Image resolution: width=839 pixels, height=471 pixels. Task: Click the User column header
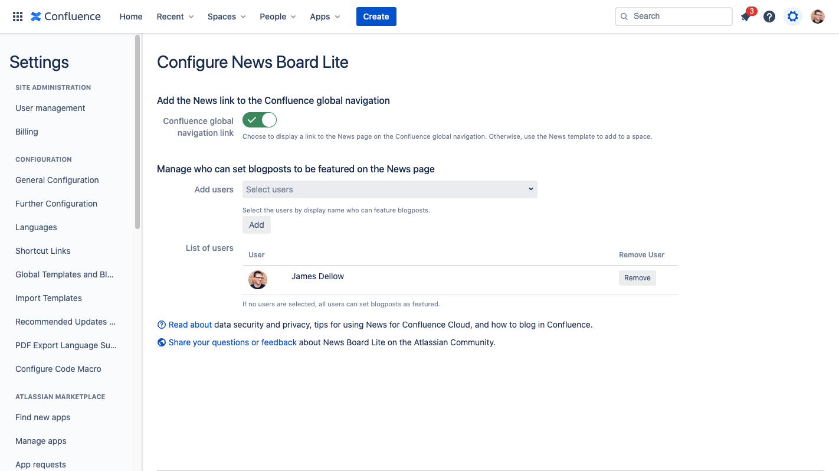257,255
